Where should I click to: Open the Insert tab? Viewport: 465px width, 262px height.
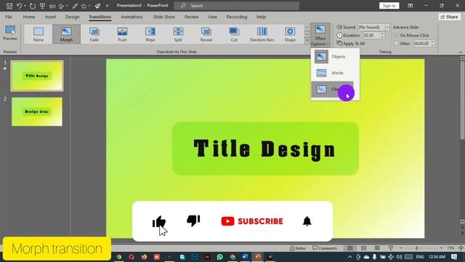(x=50, y=17)
